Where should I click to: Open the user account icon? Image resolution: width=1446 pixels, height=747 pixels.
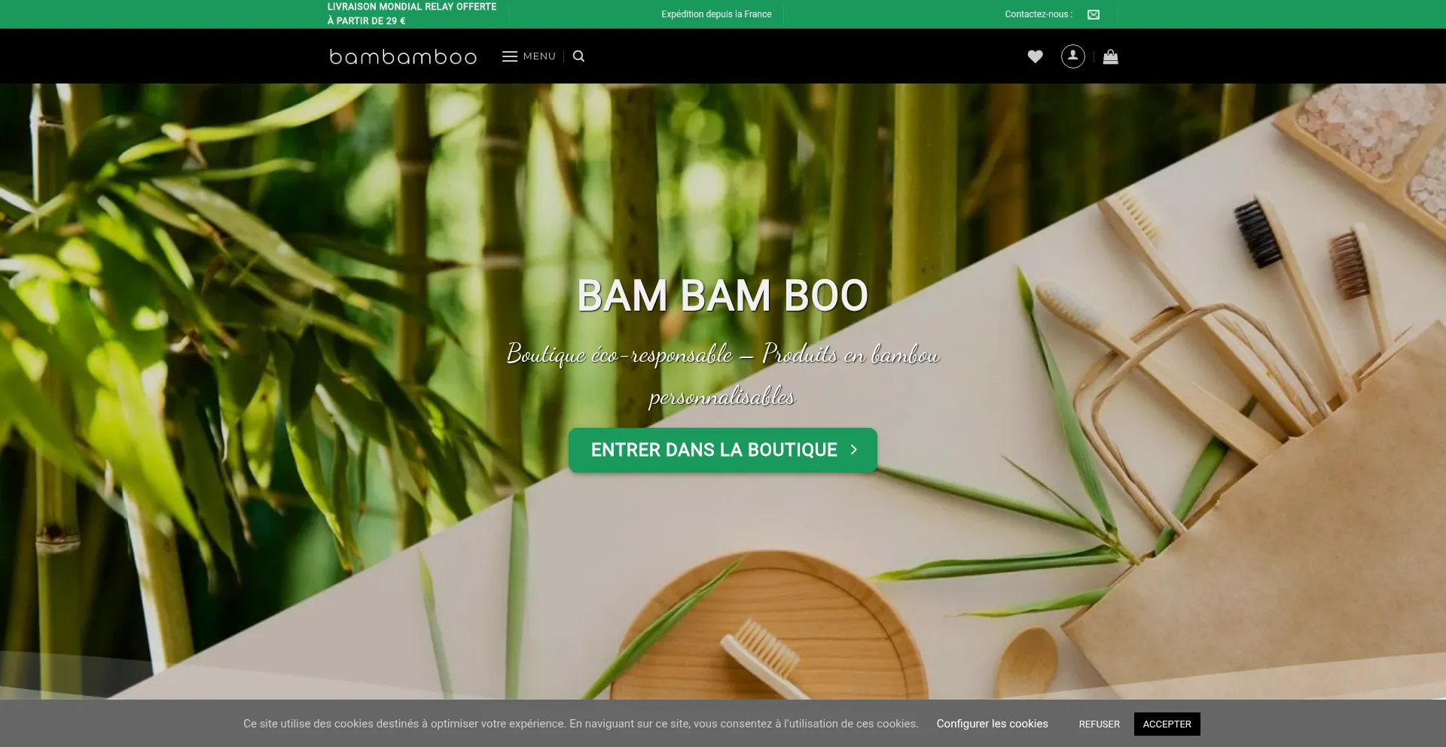tap(1072, 56)
